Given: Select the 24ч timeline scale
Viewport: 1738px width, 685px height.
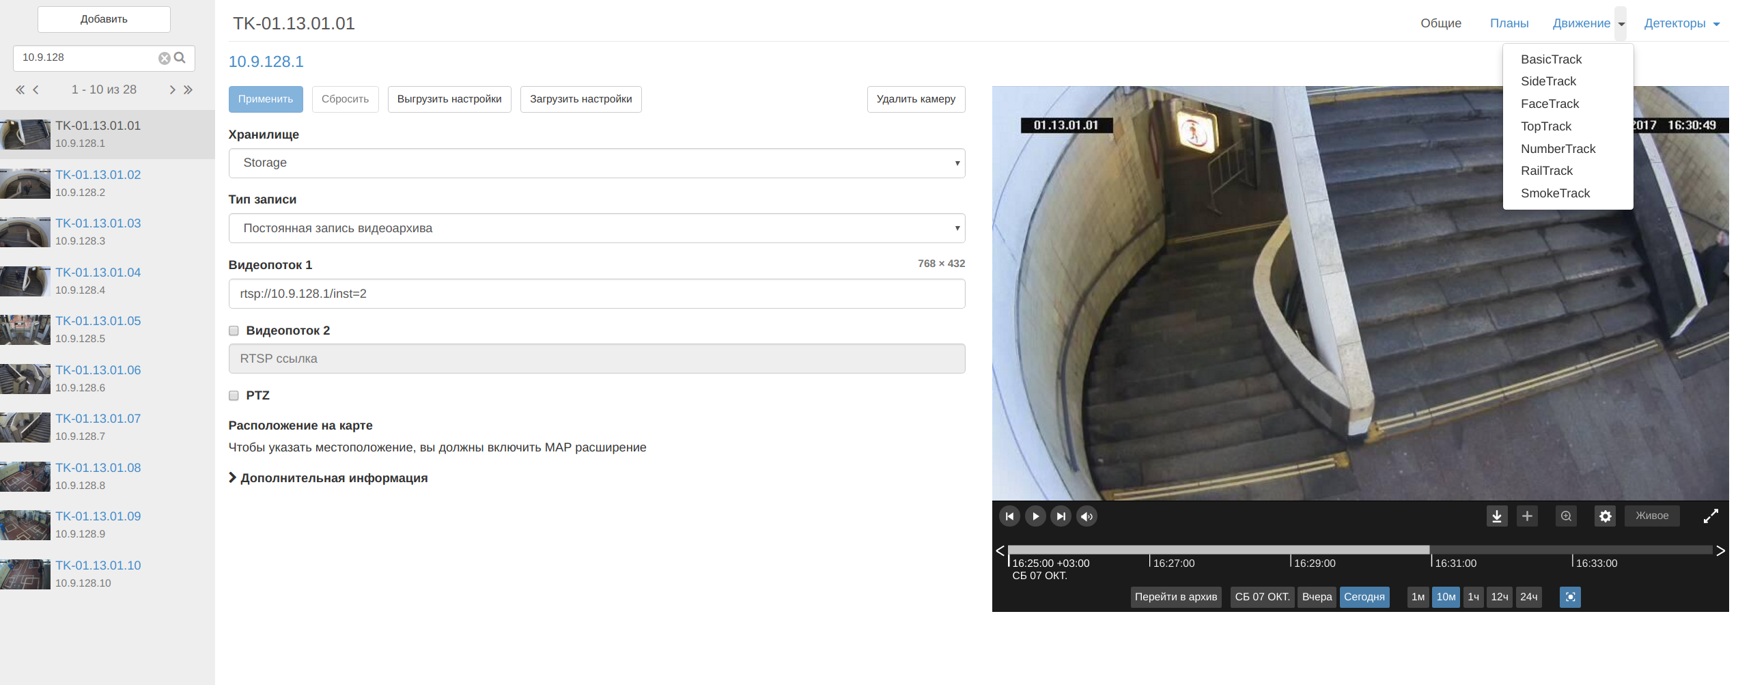Looking at the screenshot, I should click(1528, 597).
